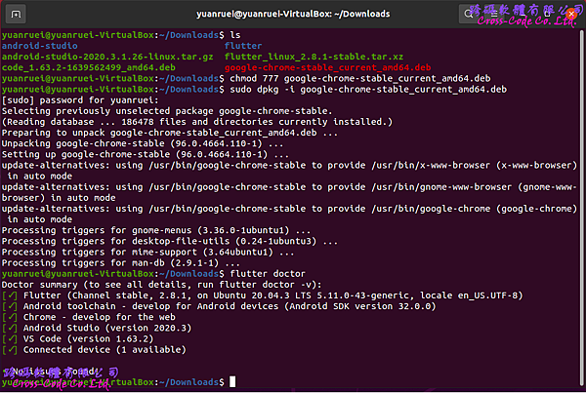
Task: Click the Android toolchain check mark
Action: pyautogui.click(x=10, y=305)
